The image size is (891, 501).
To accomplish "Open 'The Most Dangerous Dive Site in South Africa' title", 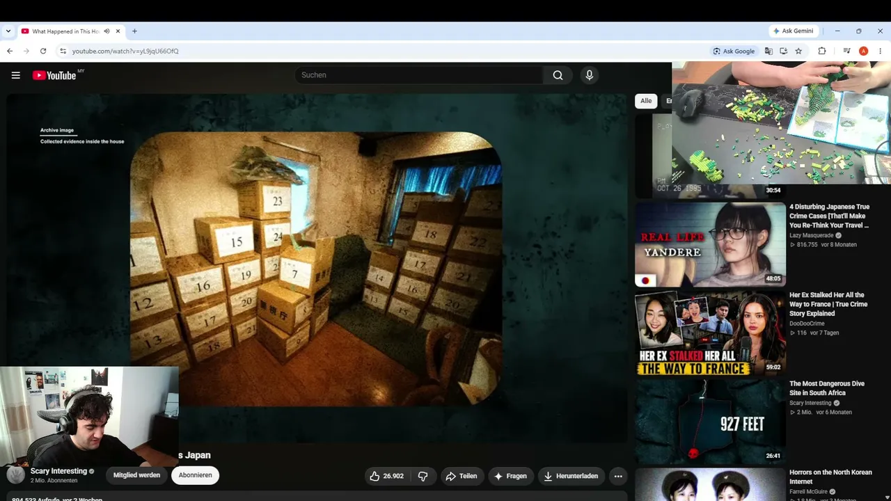I will [827, 388].
